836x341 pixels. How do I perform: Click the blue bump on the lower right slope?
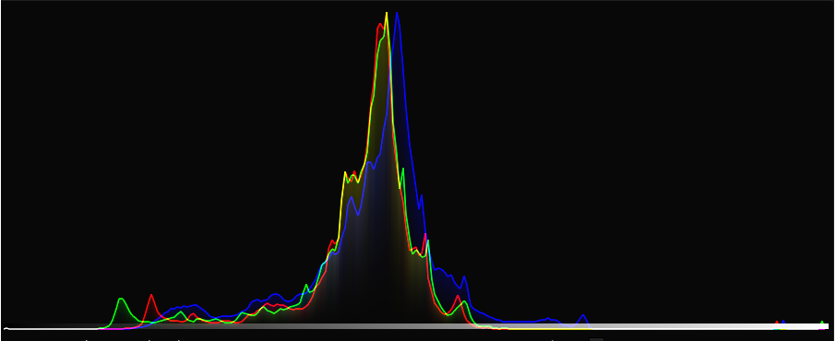pyautogui.click(x=464, y=279)
